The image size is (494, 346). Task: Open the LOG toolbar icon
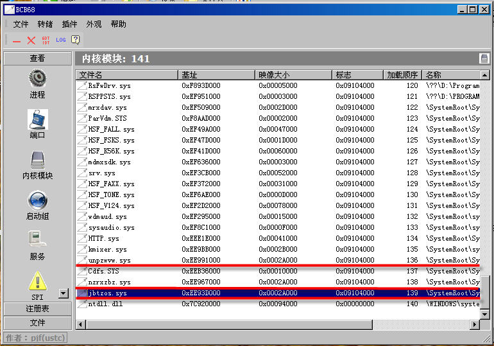tap(61, 40)
